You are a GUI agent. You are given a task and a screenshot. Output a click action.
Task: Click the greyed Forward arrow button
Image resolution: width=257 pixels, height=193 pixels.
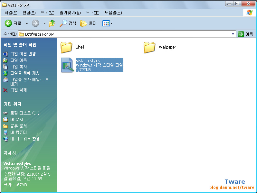pyautogui.click(x=35, y=23)
